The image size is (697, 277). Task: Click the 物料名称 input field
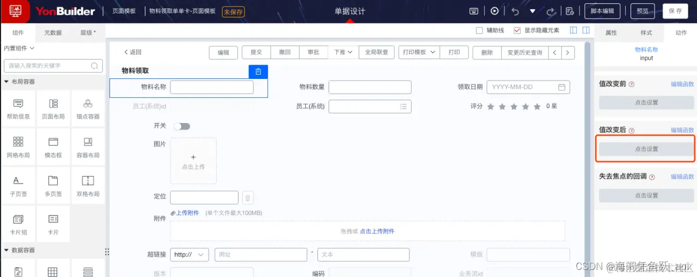[212, 87]
